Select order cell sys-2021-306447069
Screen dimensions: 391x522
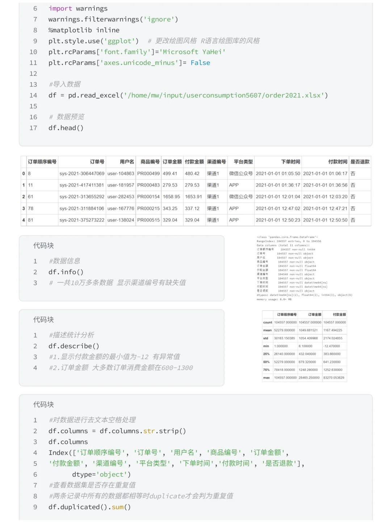coord(82,174)
